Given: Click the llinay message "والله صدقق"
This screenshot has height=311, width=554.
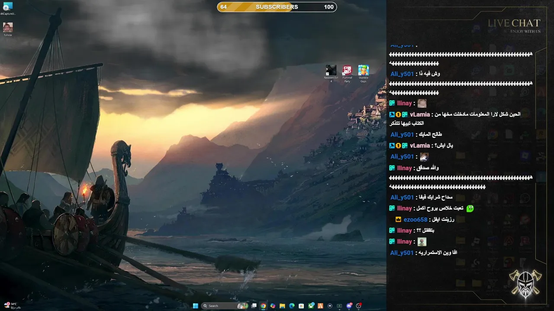Looking at the screenshot, I should [428, 168].
